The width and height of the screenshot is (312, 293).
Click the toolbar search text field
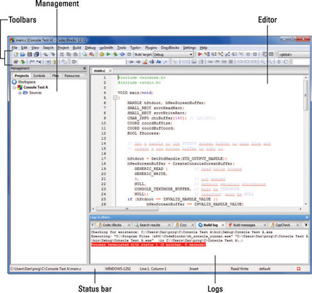102,62
